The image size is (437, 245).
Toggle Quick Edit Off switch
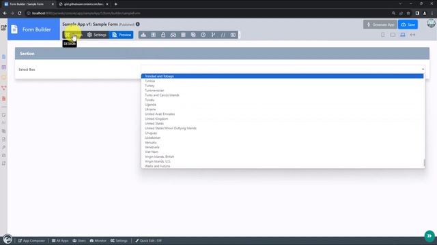(x=148, y=240)
